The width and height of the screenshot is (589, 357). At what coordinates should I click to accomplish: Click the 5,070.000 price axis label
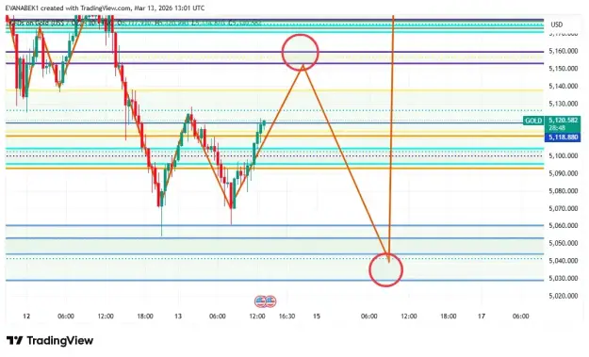click(563, 208)
